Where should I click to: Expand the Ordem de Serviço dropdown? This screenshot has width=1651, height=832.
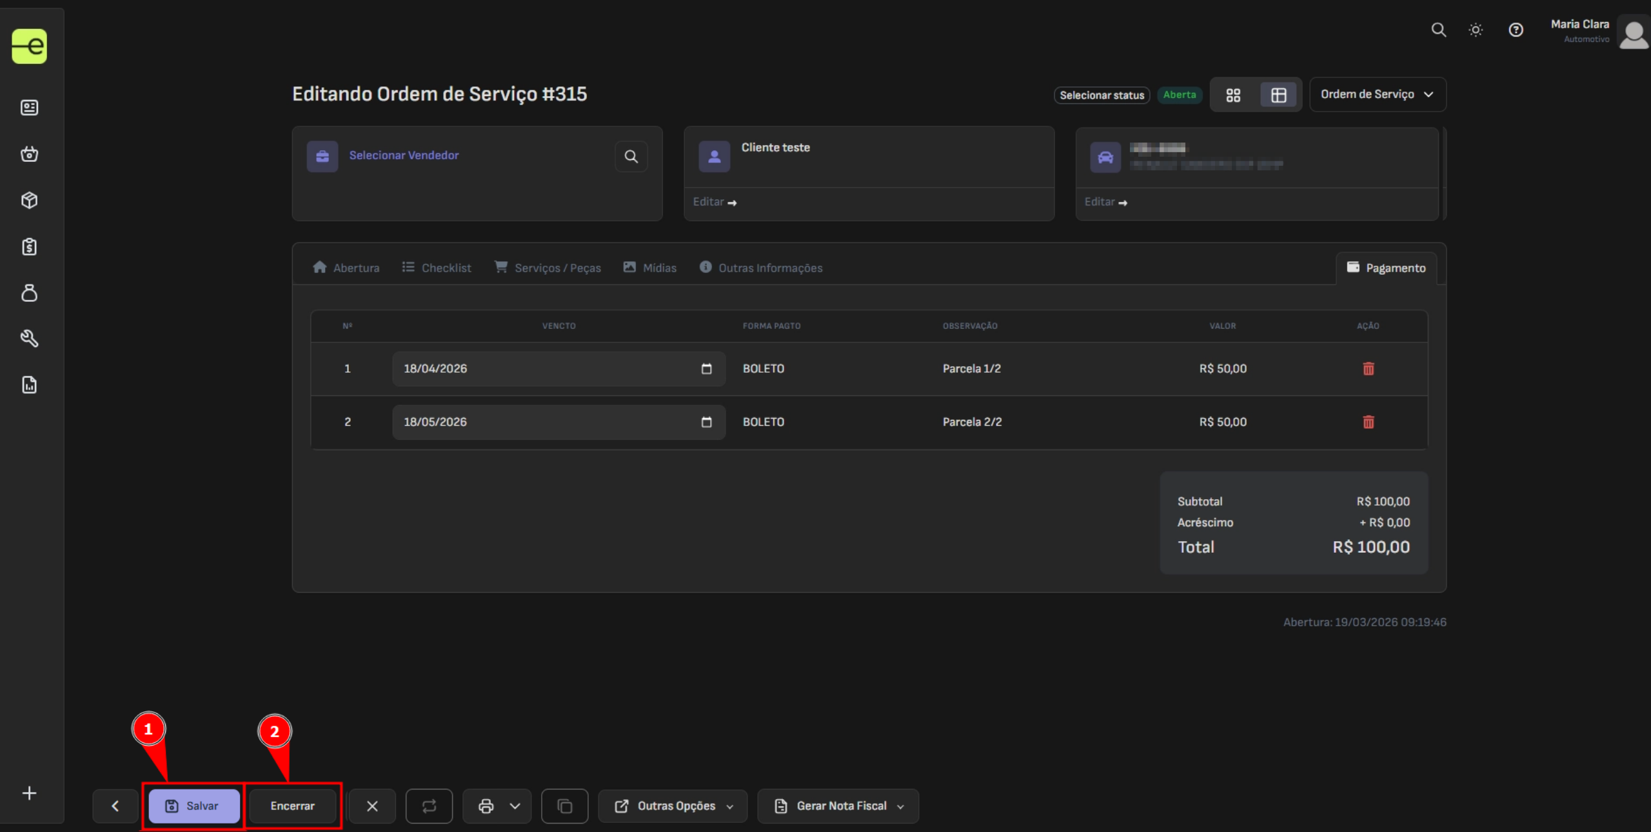click(x=1377, y=95)
